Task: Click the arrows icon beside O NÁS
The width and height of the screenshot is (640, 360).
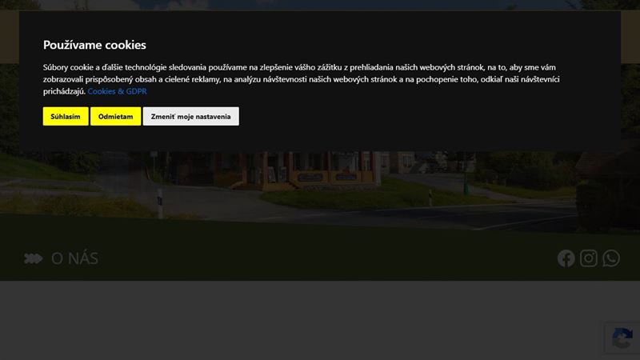Action: pyautogui.click(x=33, y=258)
